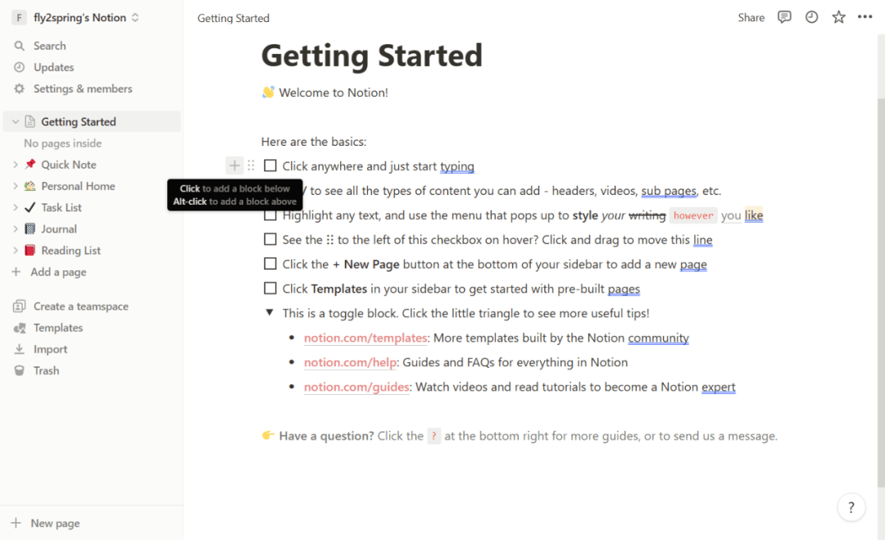Click New page at sidebar bottom
Screen dimensions: 885x540
tap(55, 523)
